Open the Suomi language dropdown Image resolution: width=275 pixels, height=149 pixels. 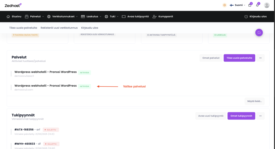pyautogui.click(x=237, y=5)
